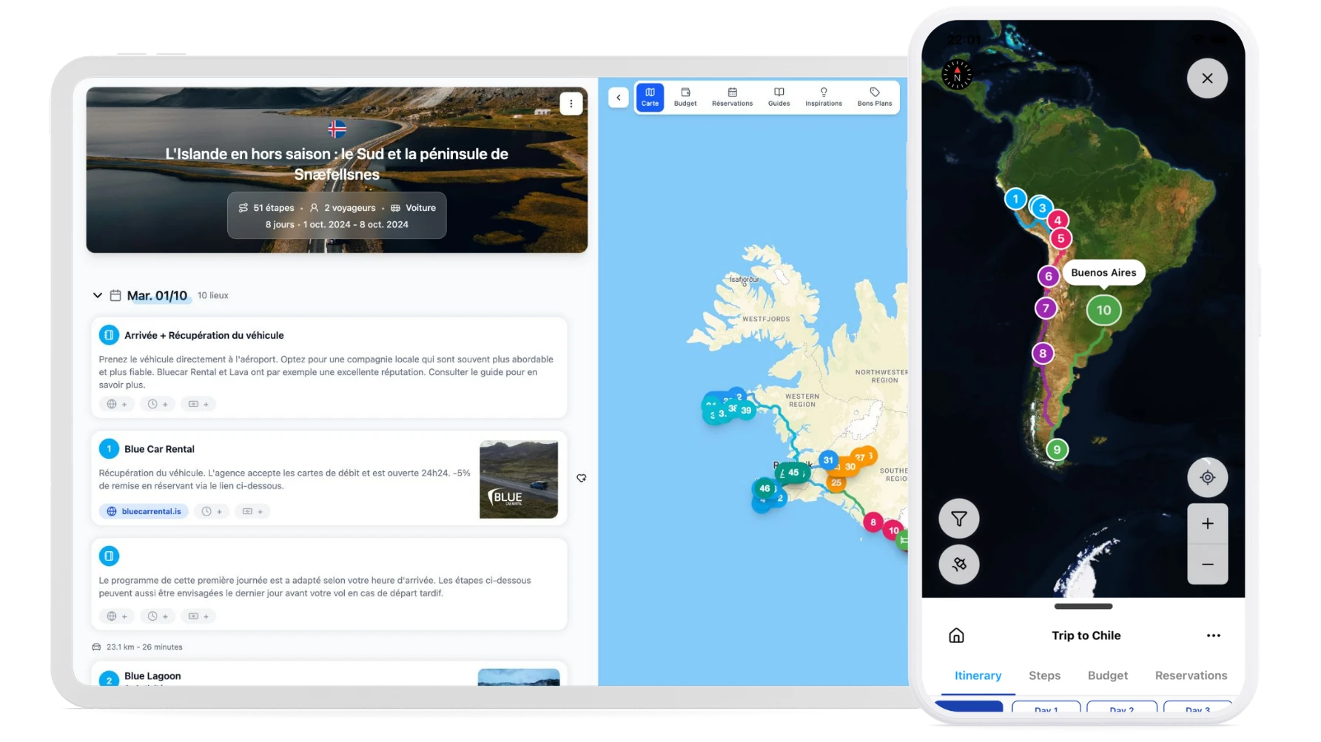Click the filter funnel button on map
The width and height of the screenshot is (1321, 742).
[958, 519]
